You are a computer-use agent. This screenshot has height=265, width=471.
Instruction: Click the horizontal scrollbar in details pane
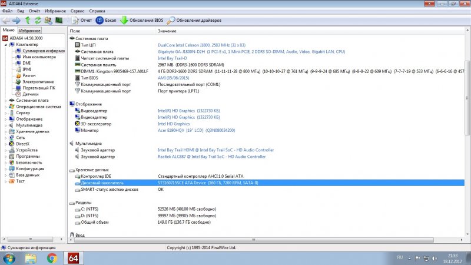coord(265,238)
